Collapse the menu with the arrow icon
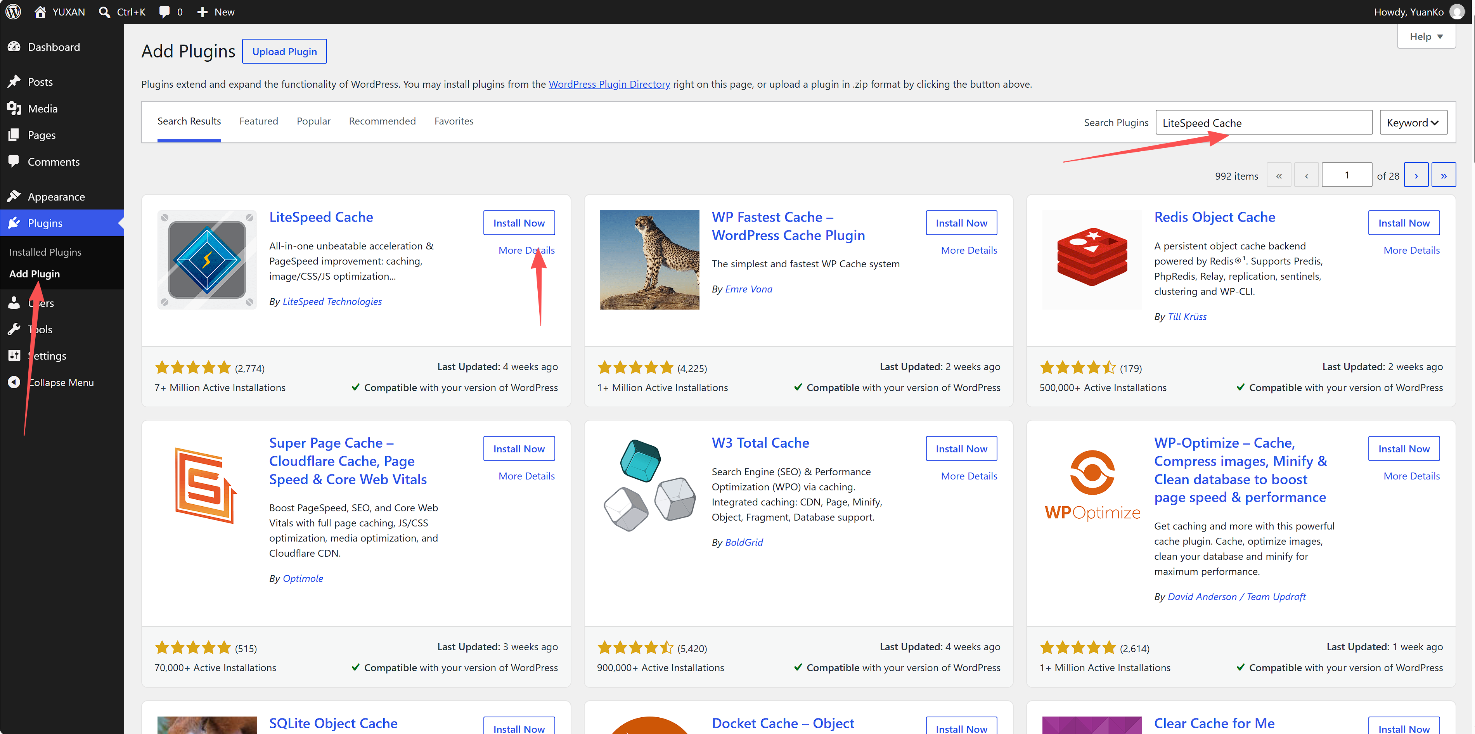1475x734 pixels. coord(14,382)
